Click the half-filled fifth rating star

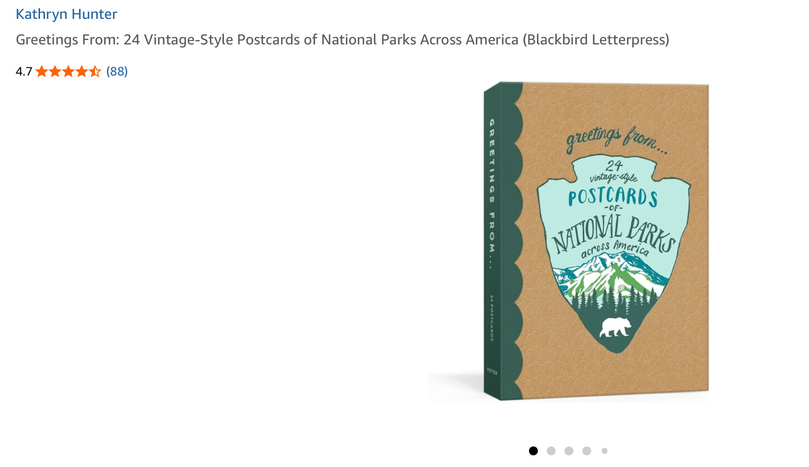click(95, 72)
